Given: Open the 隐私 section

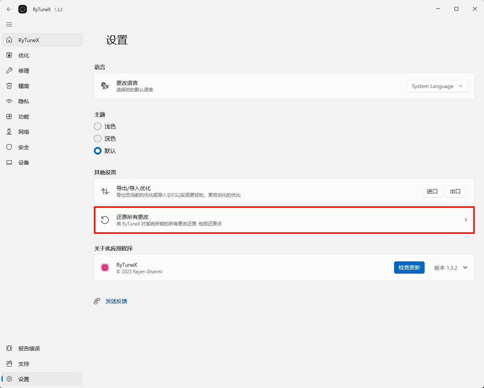Looking at the screenshot, I should click(42, 101).
